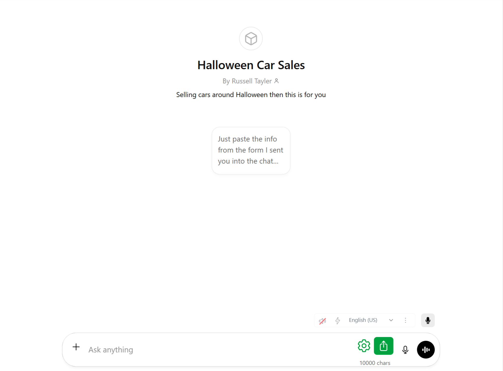Click the Halloween Car Sales title
Viewport: 503px width, 371px height.
point(251,65)
